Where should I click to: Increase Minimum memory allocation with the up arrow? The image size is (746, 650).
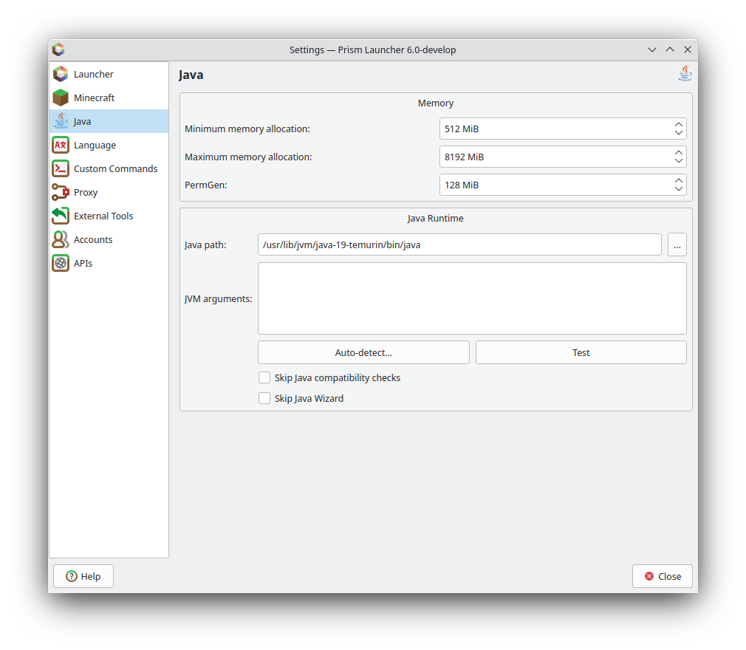click(678, 125)
